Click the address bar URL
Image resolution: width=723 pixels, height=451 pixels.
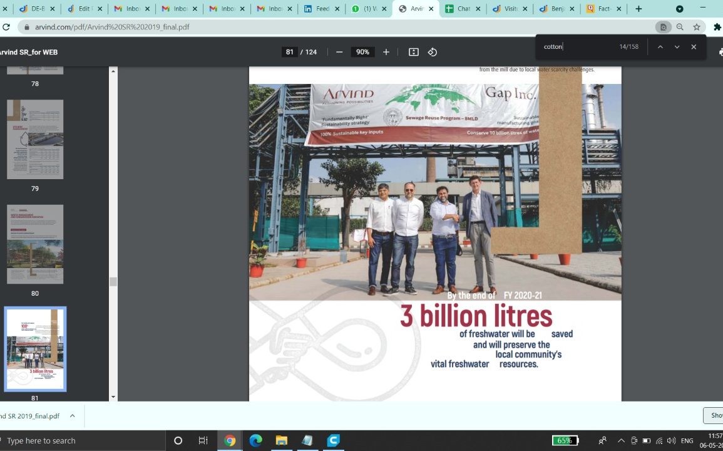tap(112, 27)
